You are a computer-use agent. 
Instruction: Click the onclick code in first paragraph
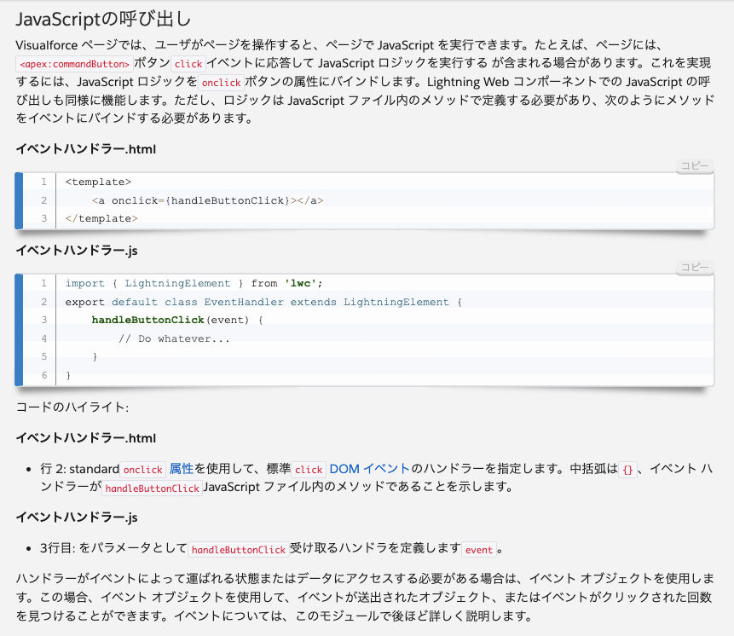(x=221, y=83)
